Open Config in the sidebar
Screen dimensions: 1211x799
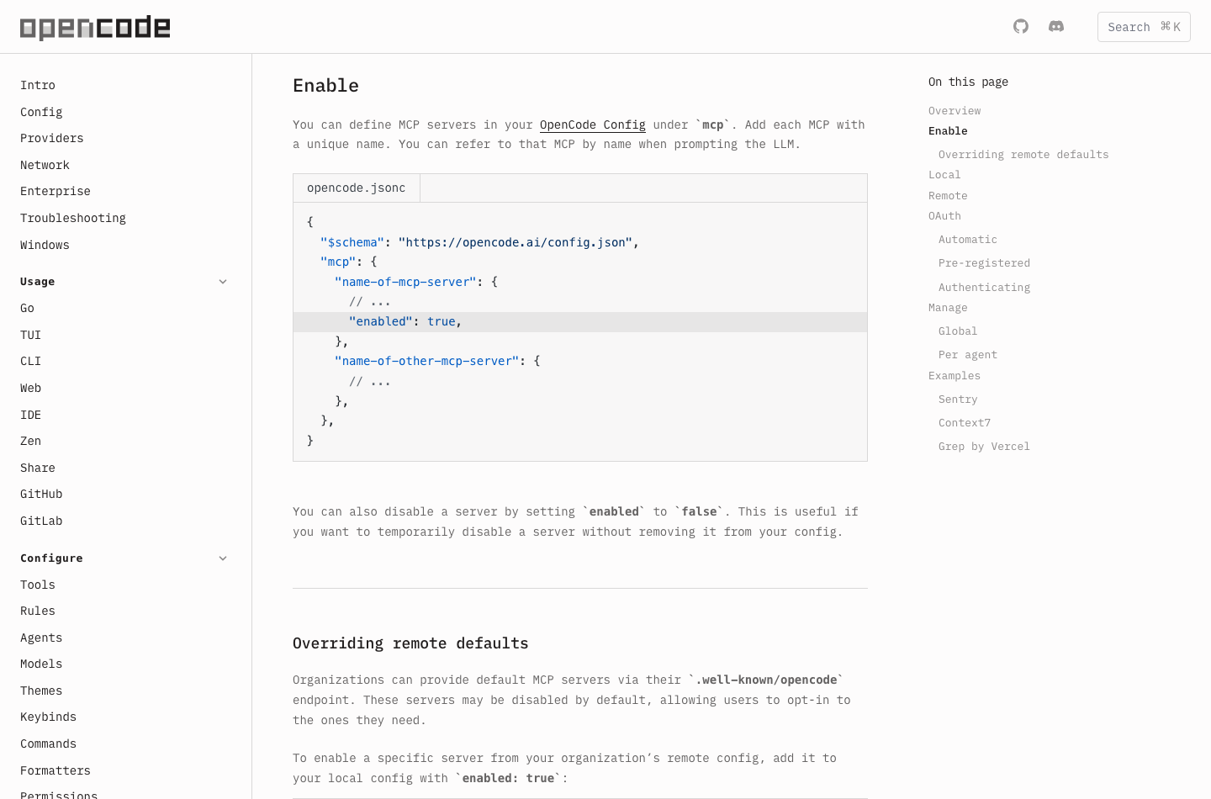tap(41, 113)
